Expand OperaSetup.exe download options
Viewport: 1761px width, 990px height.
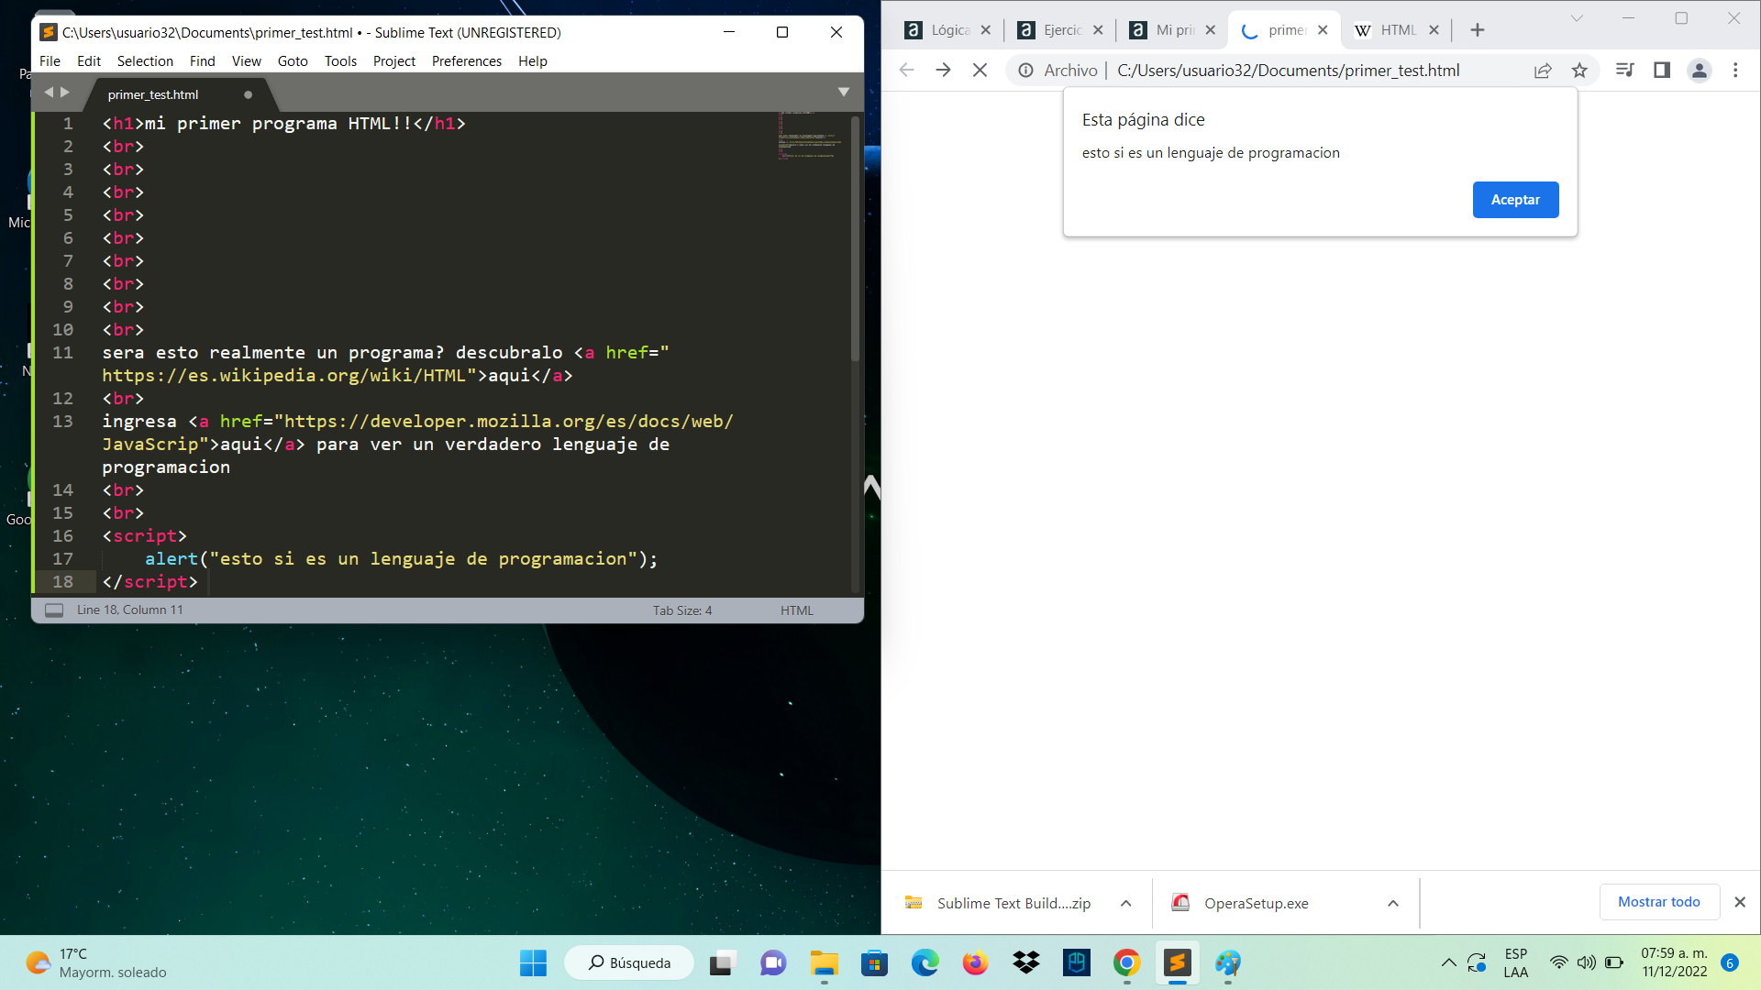[x=1393, y=903]
